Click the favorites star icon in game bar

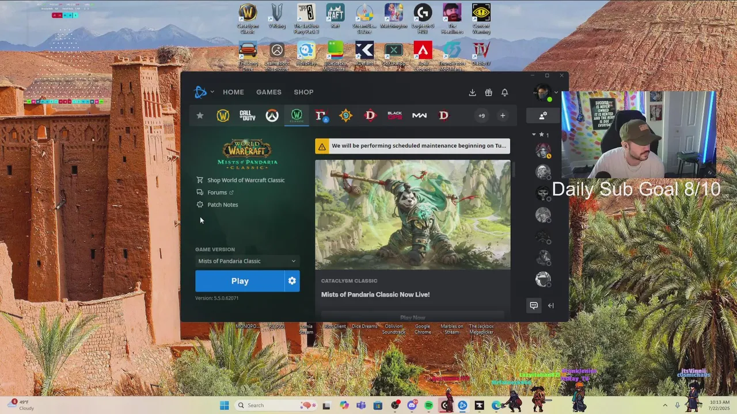pyautogui.click(x=200, y=116)
